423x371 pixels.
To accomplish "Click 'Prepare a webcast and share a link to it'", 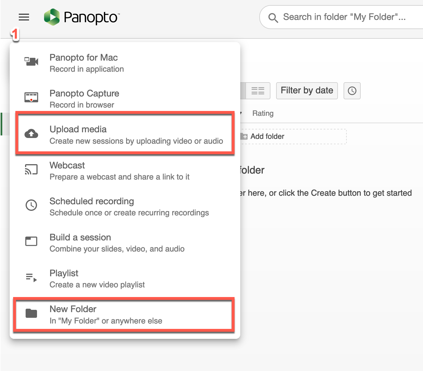I will (120, 177).
